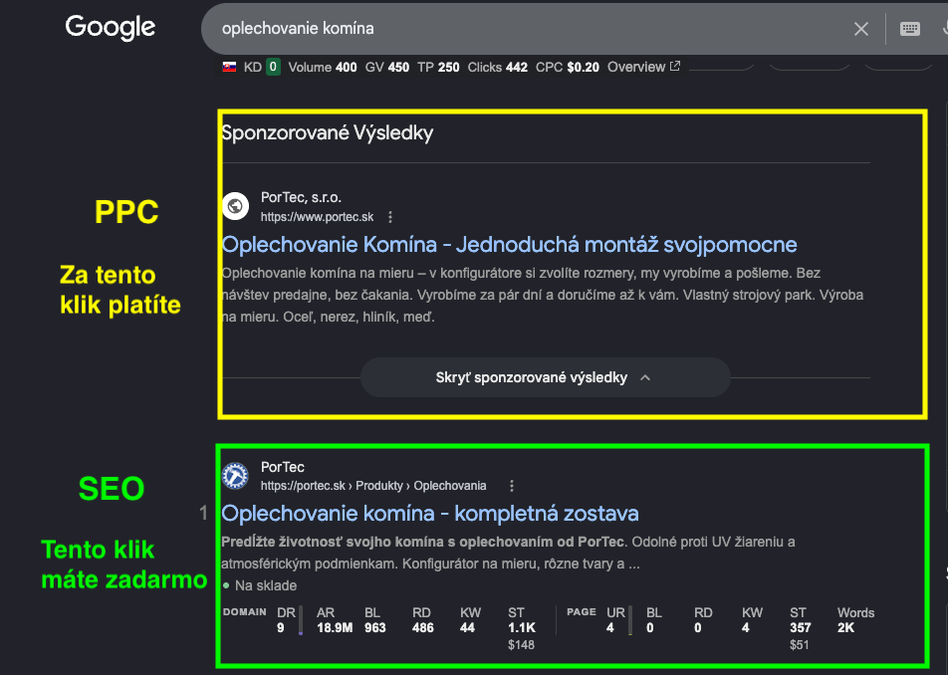Click the domain BL value 963
The width and height of the screenshot is (948, 675).
click(x=374, y=628)
